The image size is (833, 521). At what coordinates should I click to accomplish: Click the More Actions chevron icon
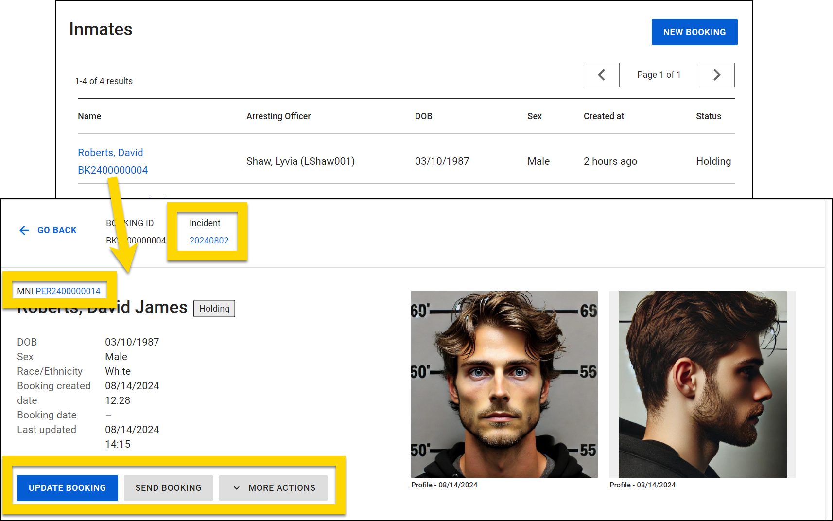coord(237,488)
